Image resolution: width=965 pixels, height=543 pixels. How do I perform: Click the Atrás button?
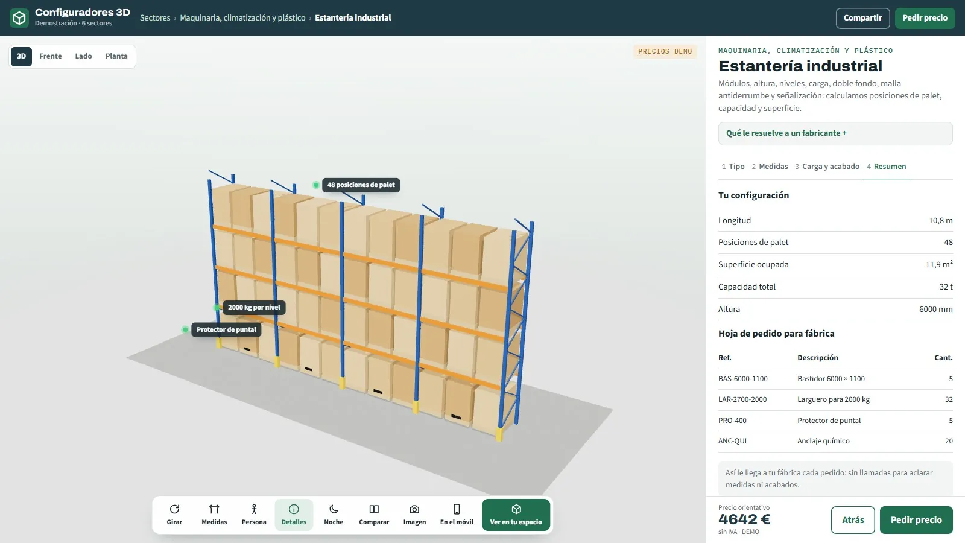pos(853,520)
